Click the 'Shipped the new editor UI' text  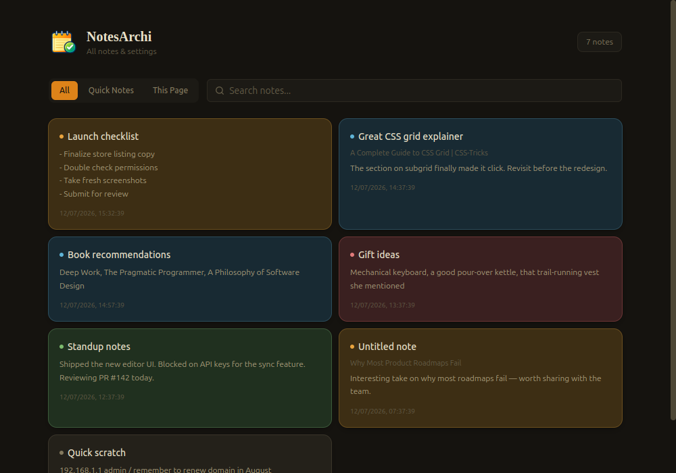pyautogui.click(x=183, y=371)
